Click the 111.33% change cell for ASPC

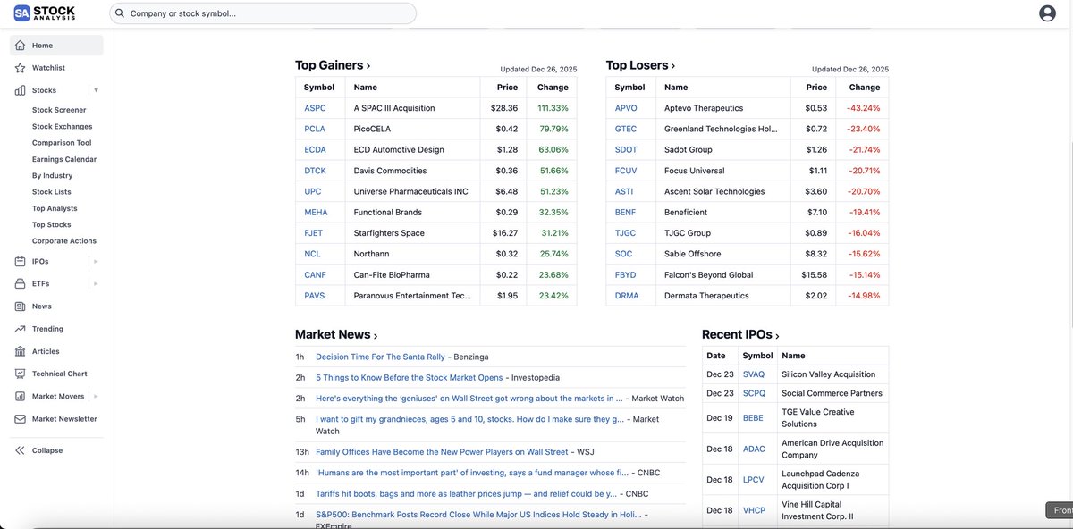coord(553,108)
